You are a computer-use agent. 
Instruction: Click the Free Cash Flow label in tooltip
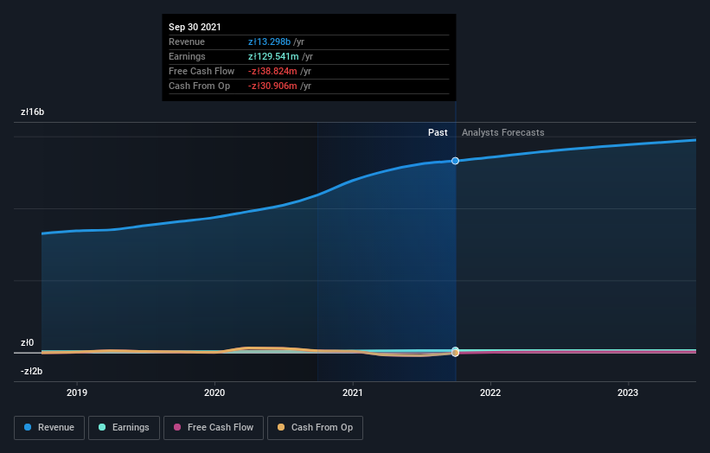tap(201, 71)
